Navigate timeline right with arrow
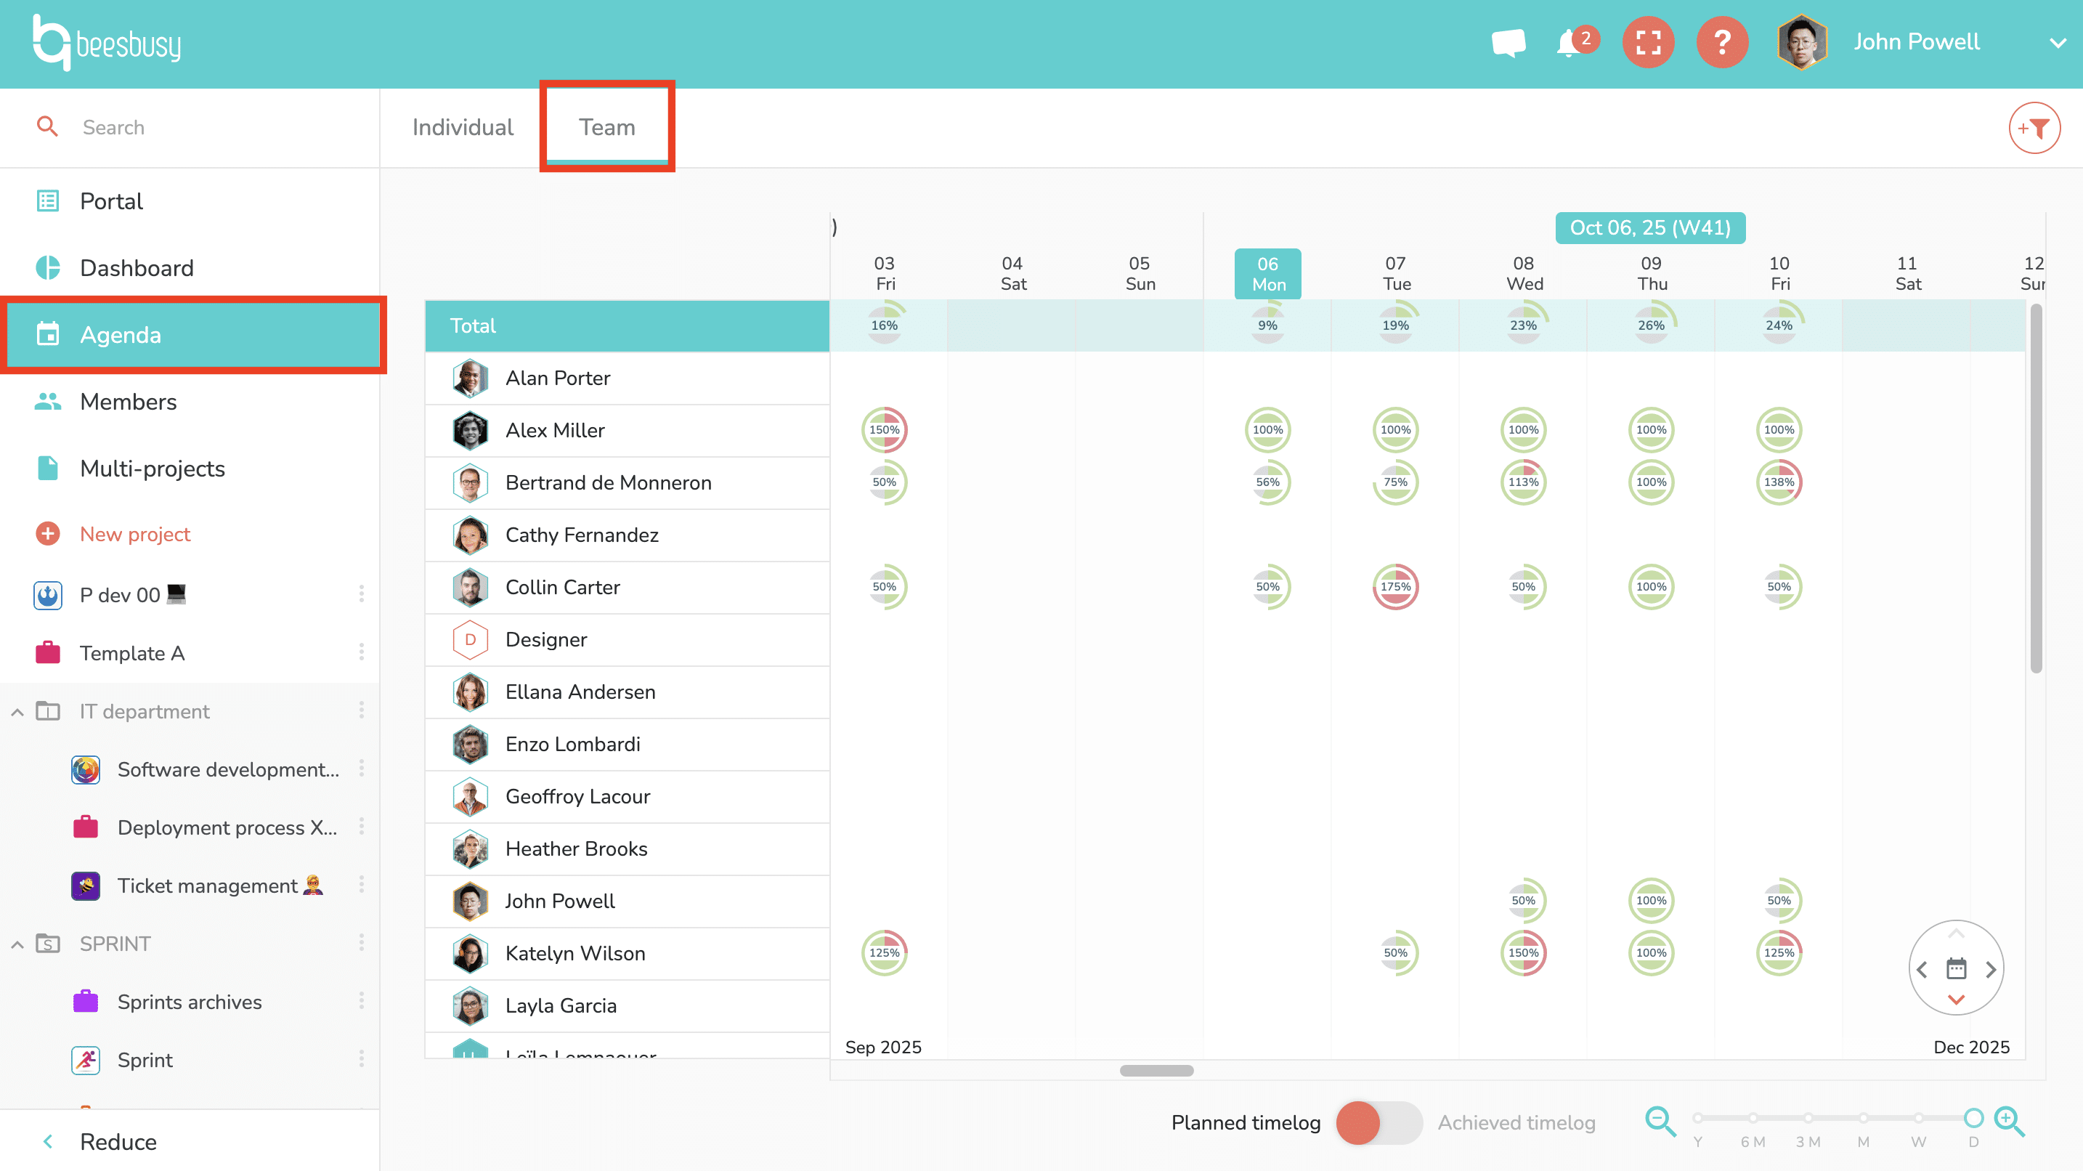Viewport: 2083px width, 1171px height. coord(1991,969)
